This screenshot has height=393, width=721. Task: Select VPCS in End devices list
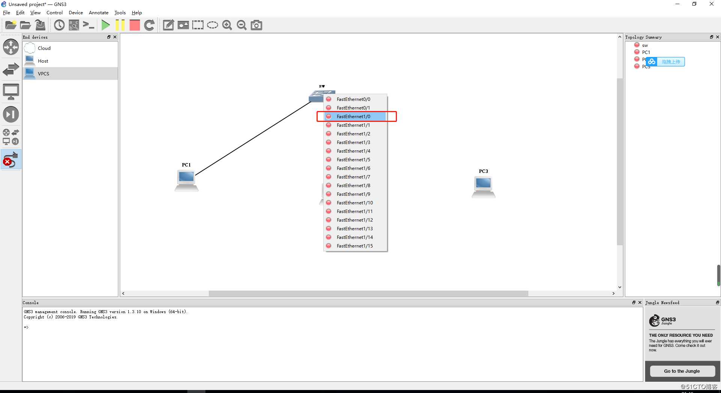(70, 73)
